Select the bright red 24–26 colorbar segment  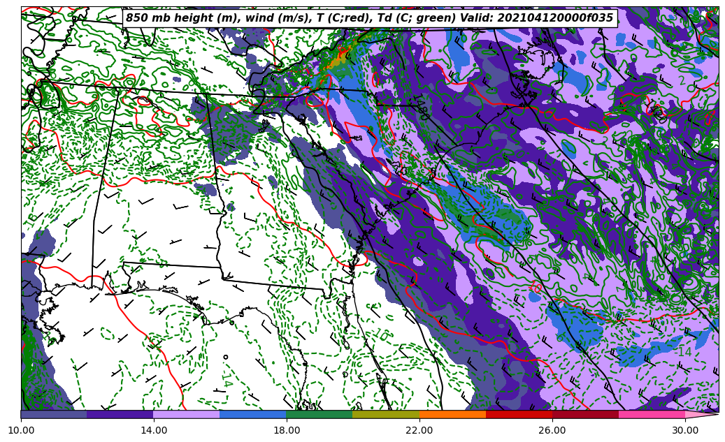pos(519,414)
